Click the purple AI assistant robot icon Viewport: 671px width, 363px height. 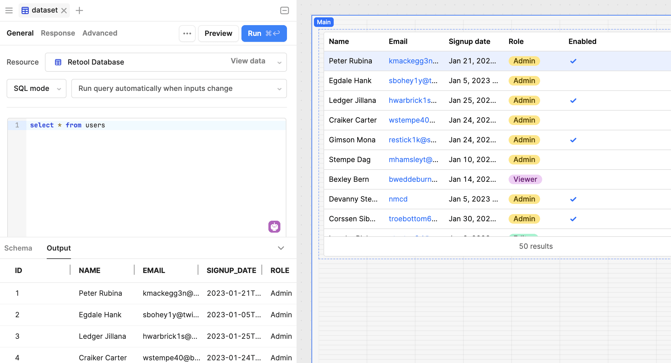pyautogui.click(x=274, y=227)
